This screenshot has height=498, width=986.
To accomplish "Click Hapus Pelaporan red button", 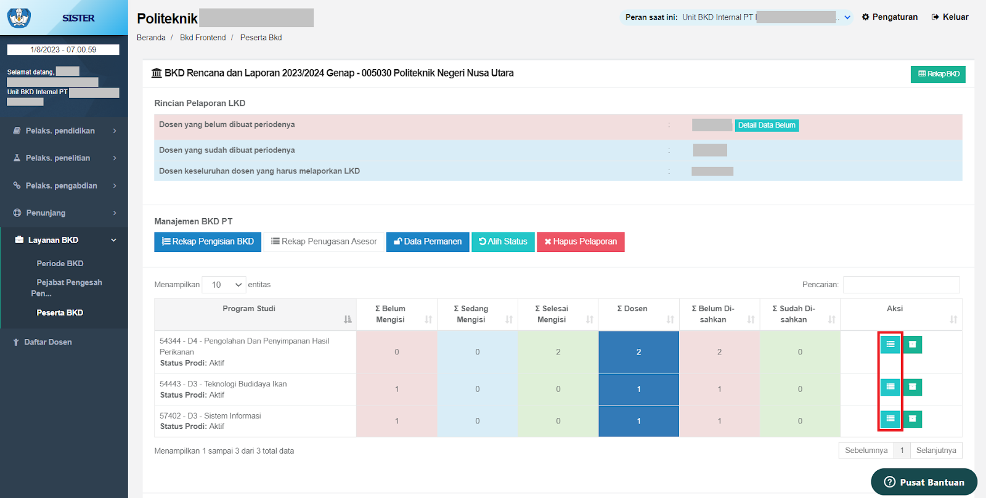I will point(581,242).
